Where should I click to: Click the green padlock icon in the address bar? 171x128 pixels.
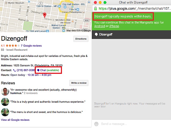pos(95,8)
